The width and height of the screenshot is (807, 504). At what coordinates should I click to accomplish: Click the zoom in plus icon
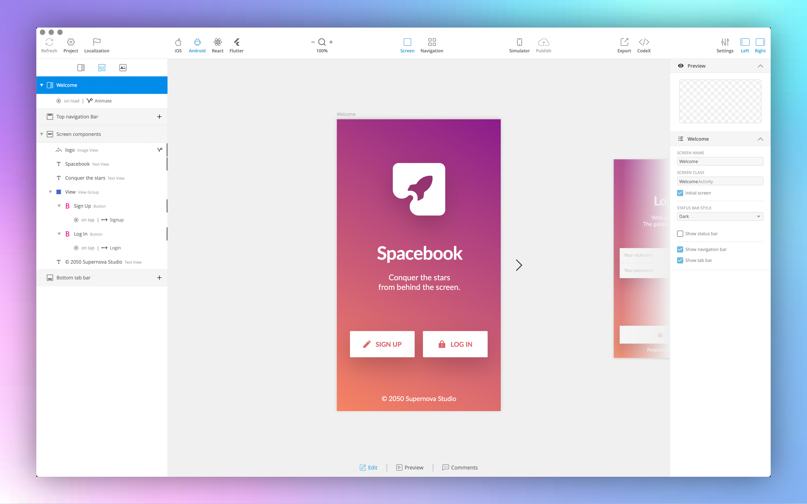331,42
